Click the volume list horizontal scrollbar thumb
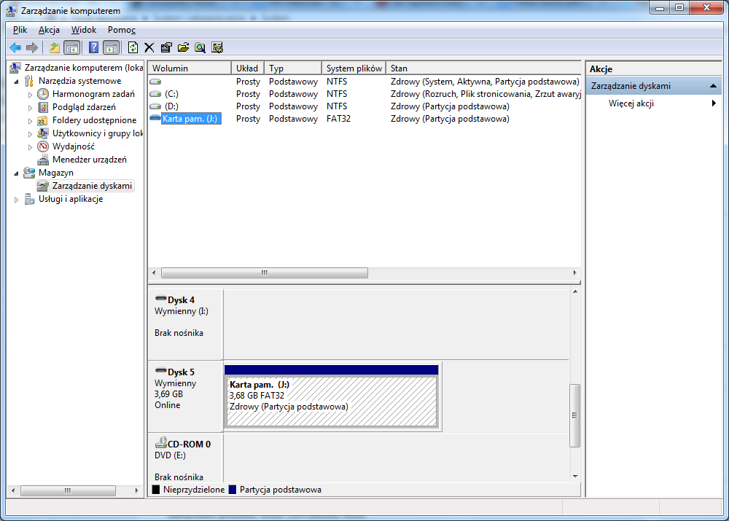 click(265, 273)
